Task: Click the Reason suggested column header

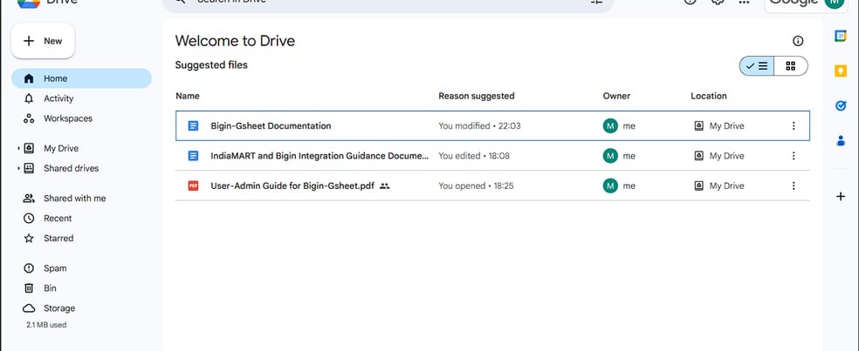Action: pyautogui.click(x=476, y=96)
